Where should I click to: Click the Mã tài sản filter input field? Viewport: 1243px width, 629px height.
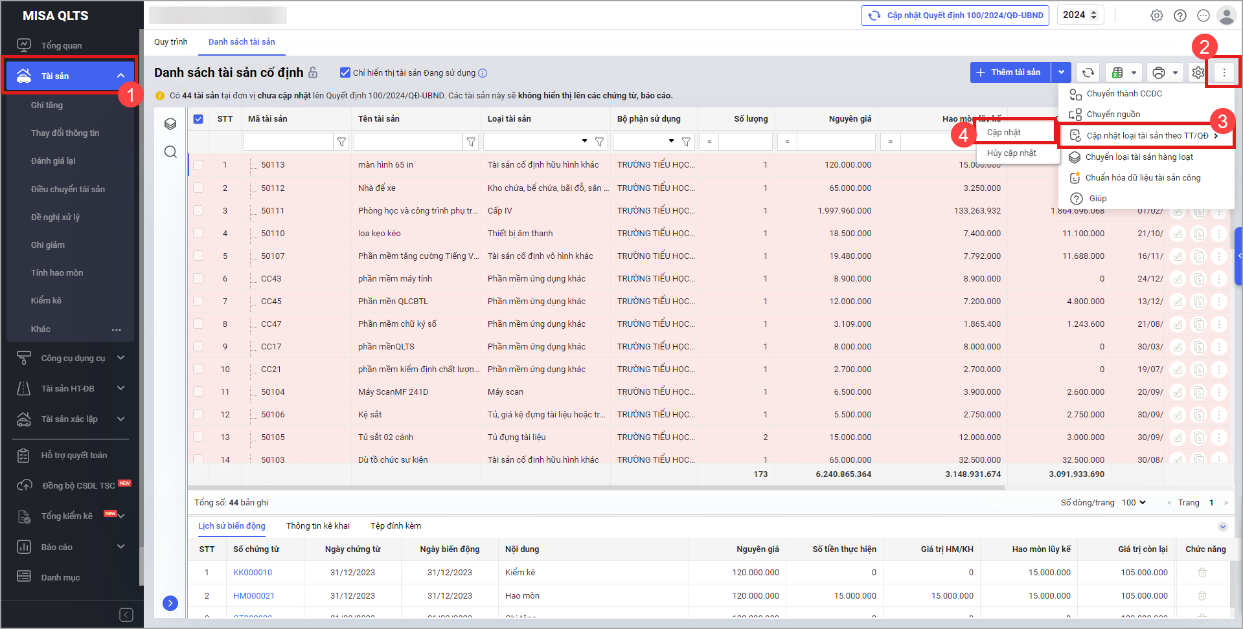(288, 142)
